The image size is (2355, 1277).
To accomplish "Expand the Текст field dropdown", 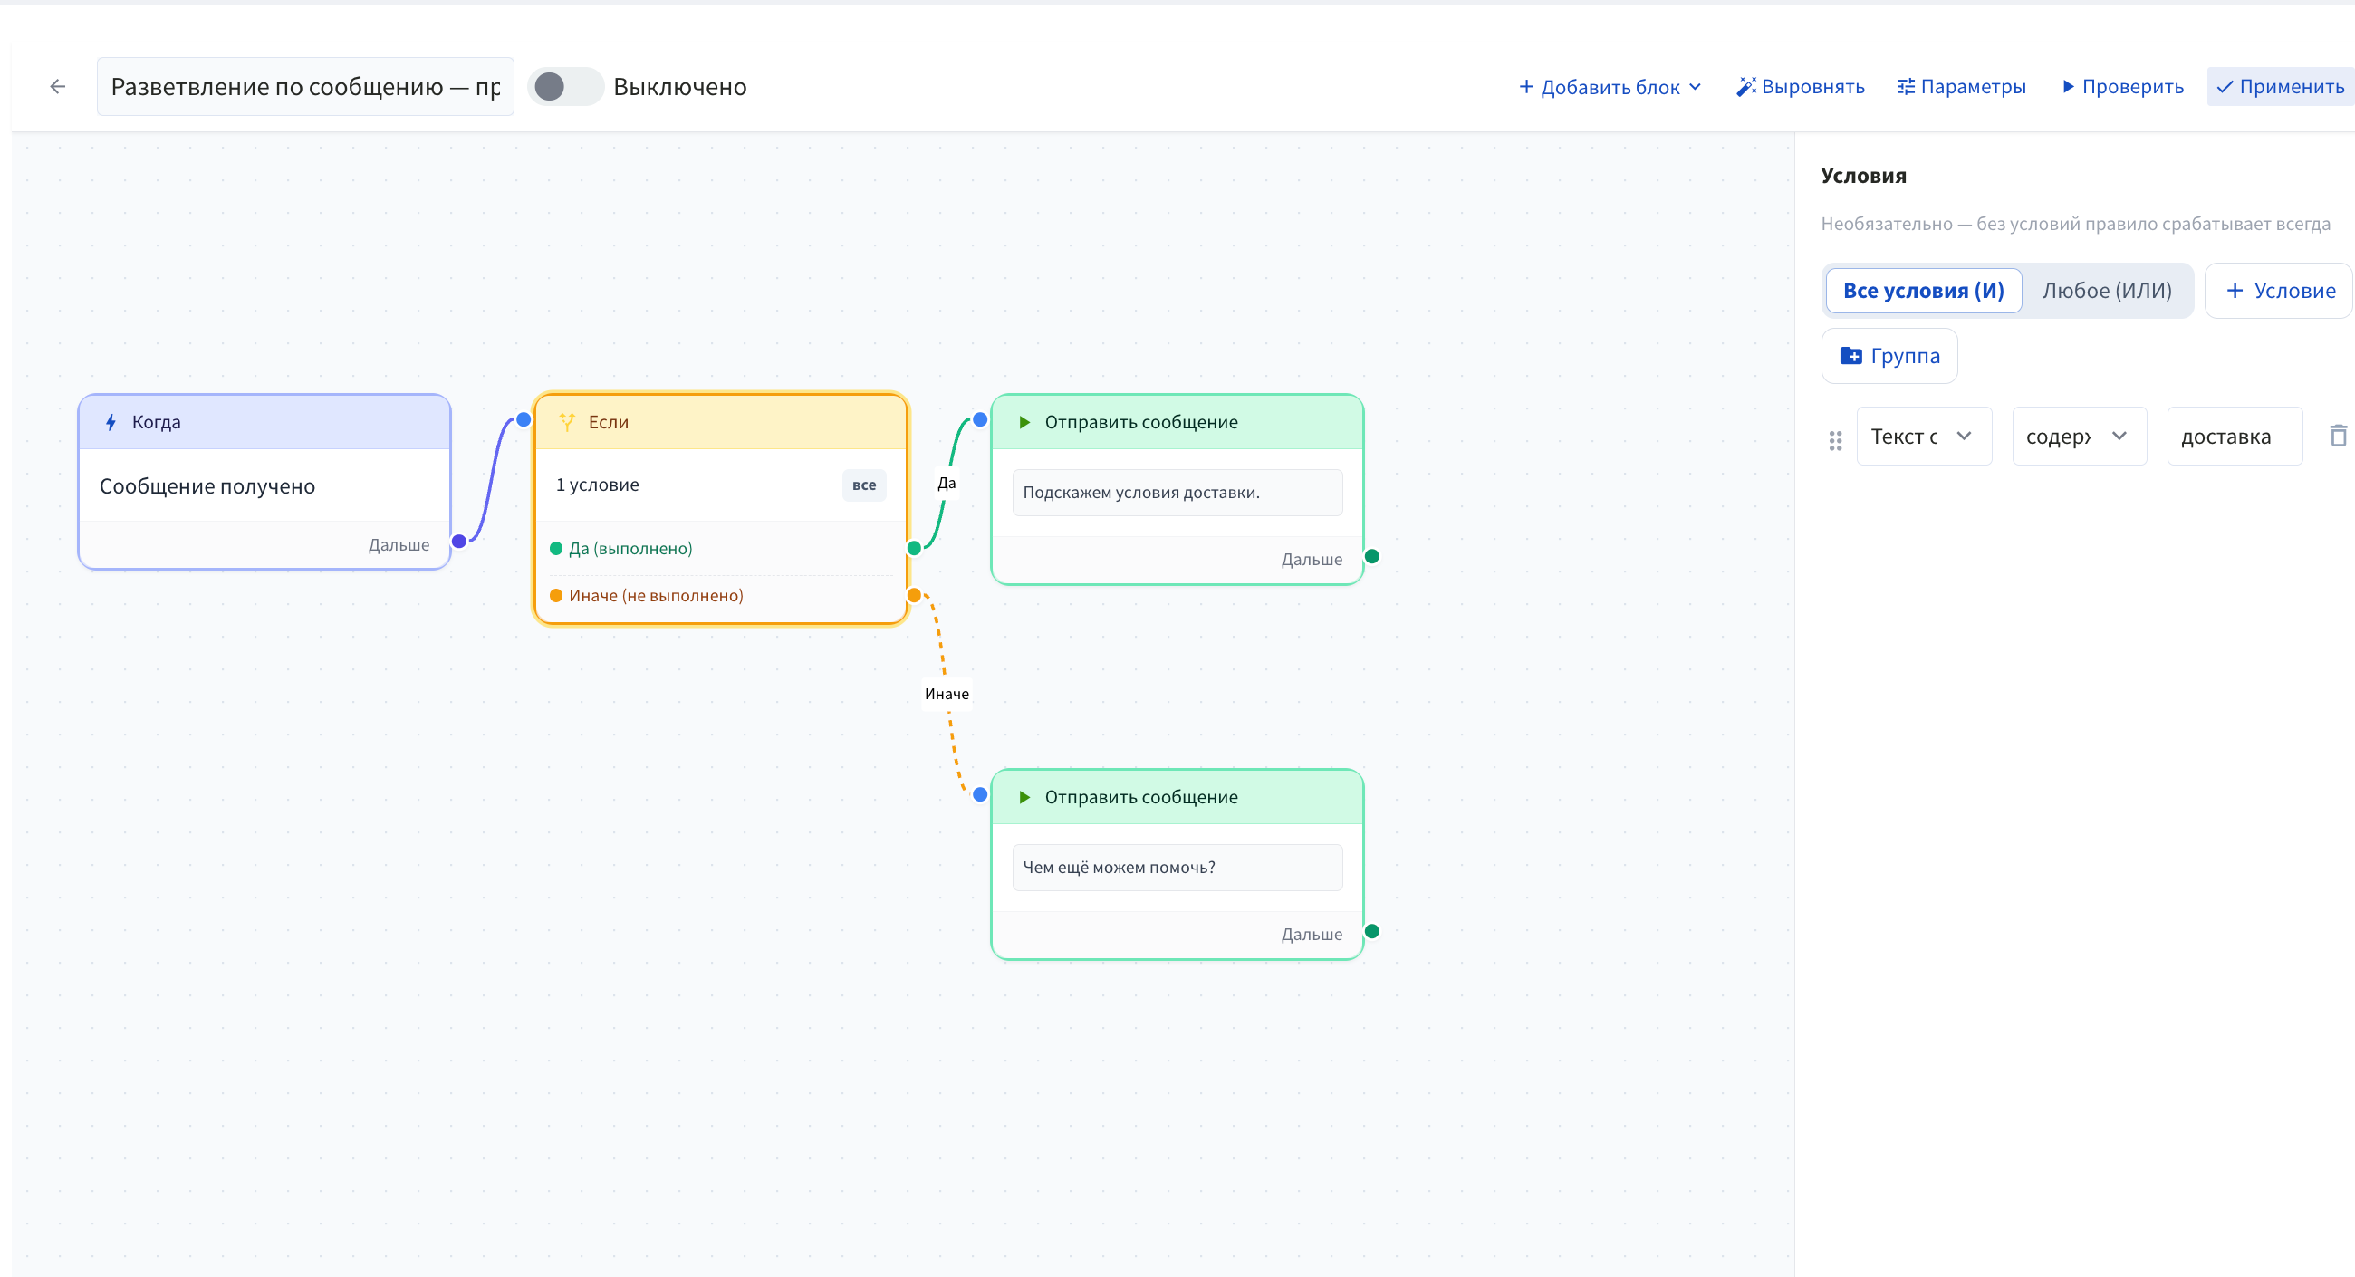I will click(1924, 436).
